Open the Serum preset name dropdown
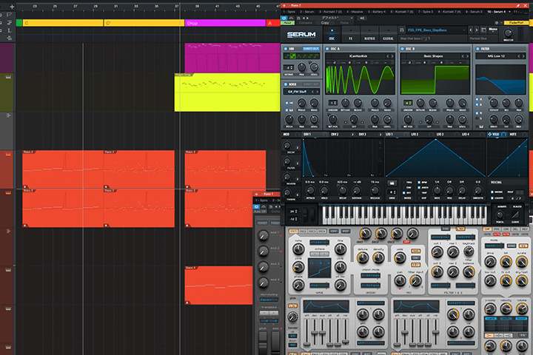The image size is (533, 355). 436,30
